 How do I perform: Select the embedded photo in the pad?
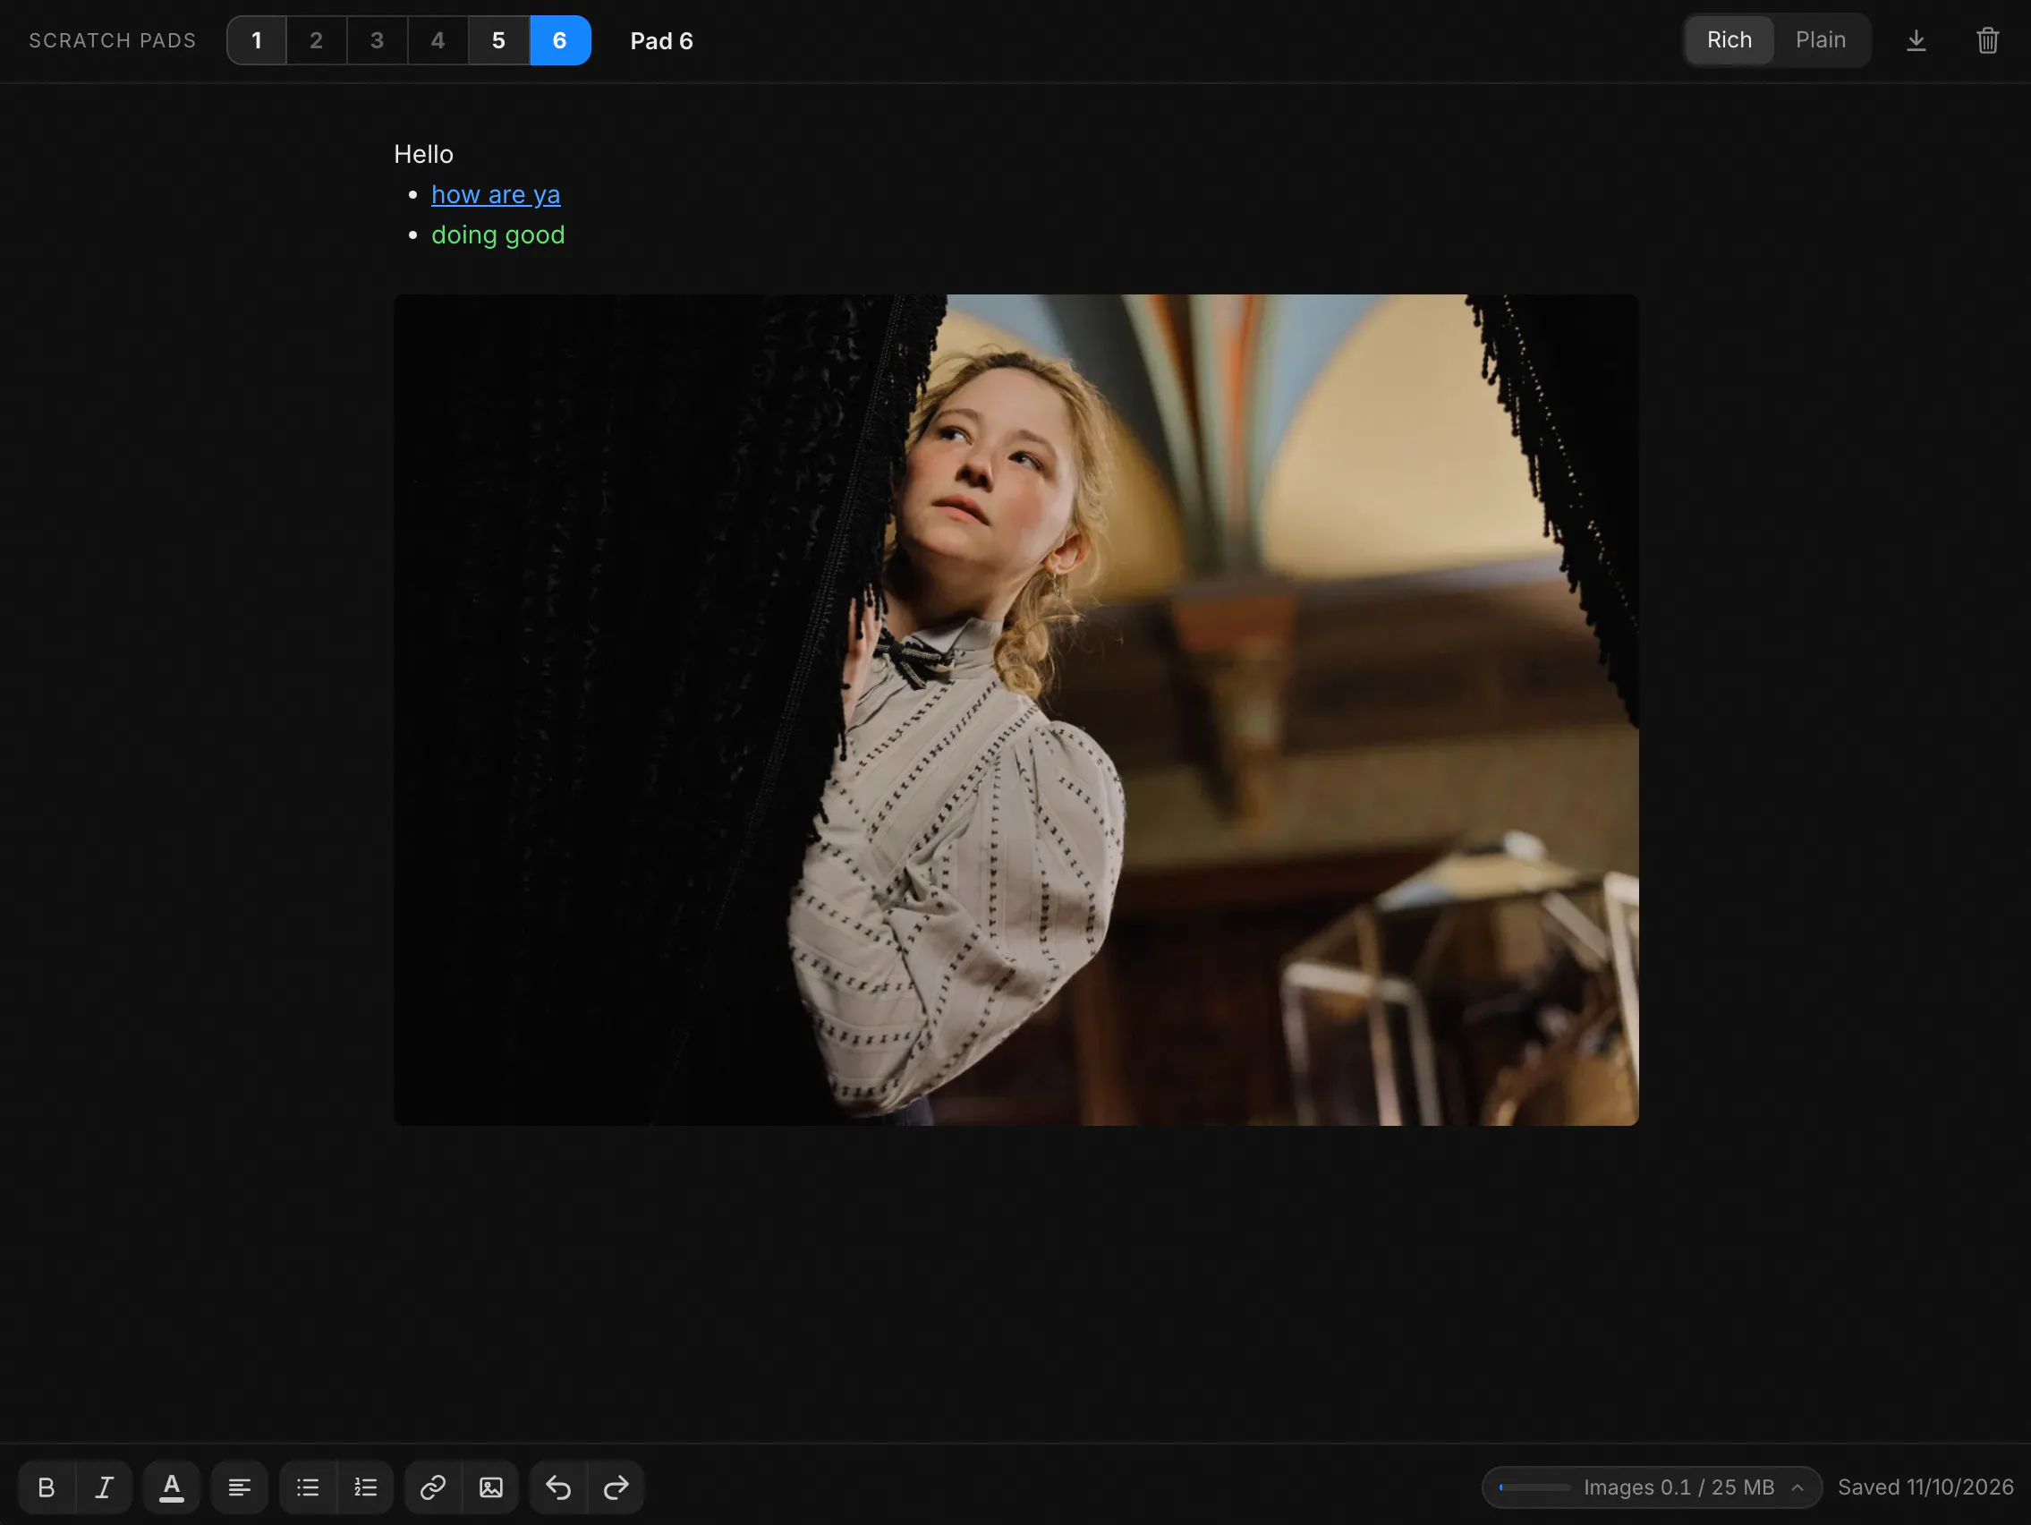1015,710
